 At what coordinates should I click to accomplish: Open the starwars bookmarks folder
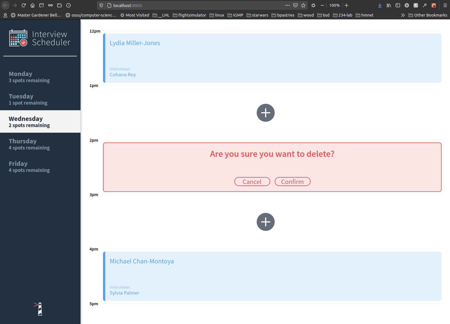(257, 15)
